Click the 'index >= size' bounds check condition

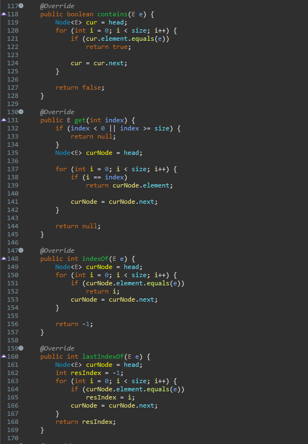(144, 128)
